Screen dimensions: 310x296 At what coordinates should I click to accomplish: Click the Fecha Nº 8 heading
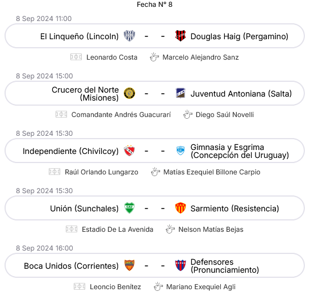point(154,5)
